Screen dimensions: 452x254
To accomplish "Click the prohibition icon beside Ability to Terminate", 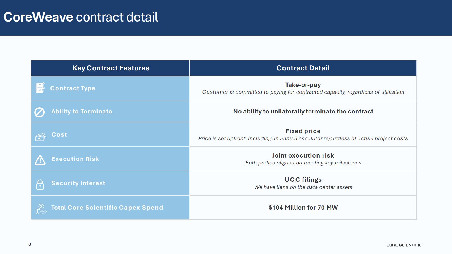I will pyautogui.click(x=40, y=112).
